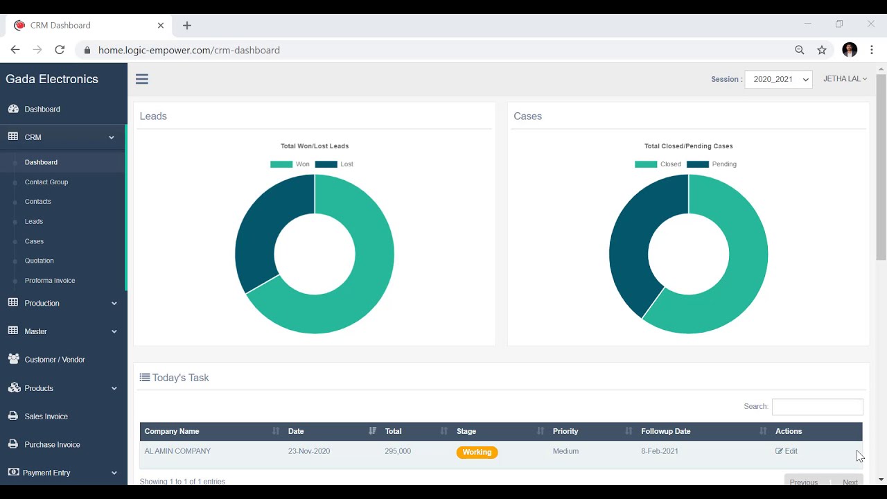Click the browser address bar URL
This screenshot has width=887, height=499.
point(189,50)
